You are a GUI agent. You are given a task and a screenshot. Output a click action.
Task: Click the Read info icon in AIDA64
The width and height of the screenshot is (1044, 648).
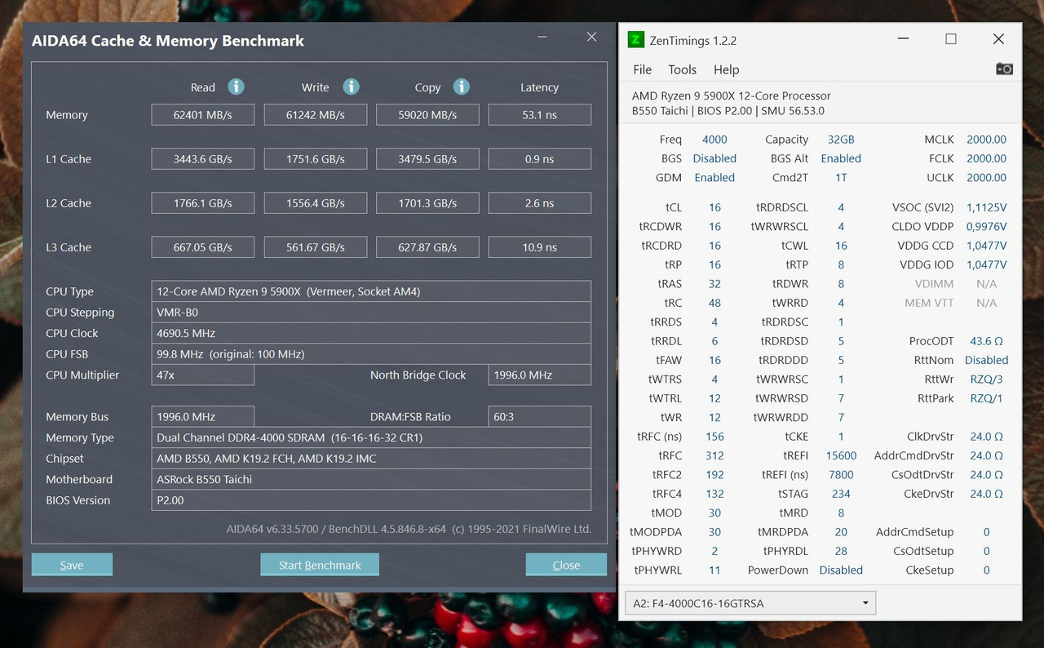point(236,87)
